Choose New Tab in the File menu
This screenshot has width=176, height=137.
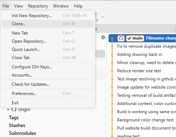[x=48, y=33]
